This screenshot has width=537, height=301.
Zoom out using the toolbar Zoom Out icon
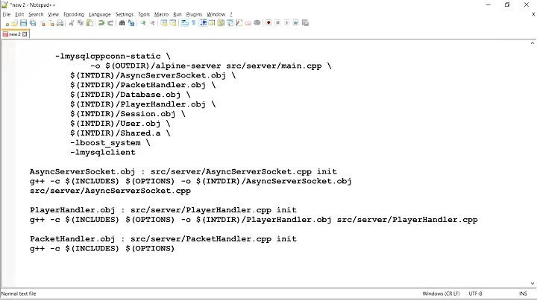tap(152, 23)
